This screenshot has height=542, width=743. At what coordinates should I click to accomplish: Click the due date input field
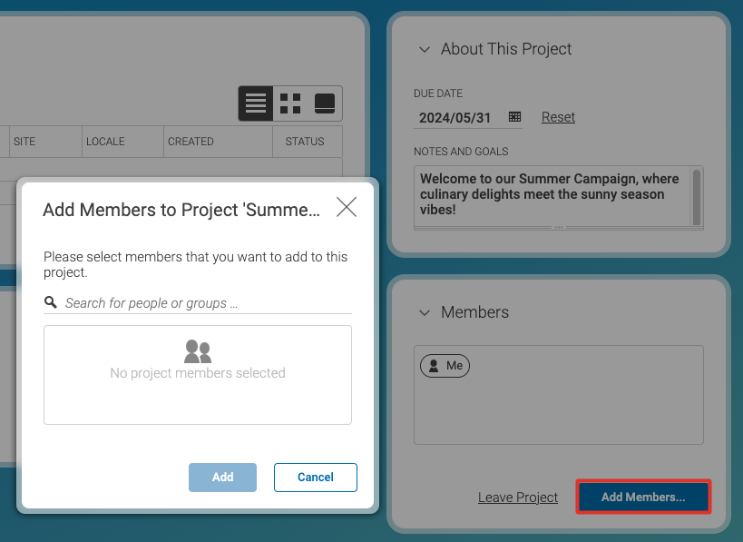455,118
